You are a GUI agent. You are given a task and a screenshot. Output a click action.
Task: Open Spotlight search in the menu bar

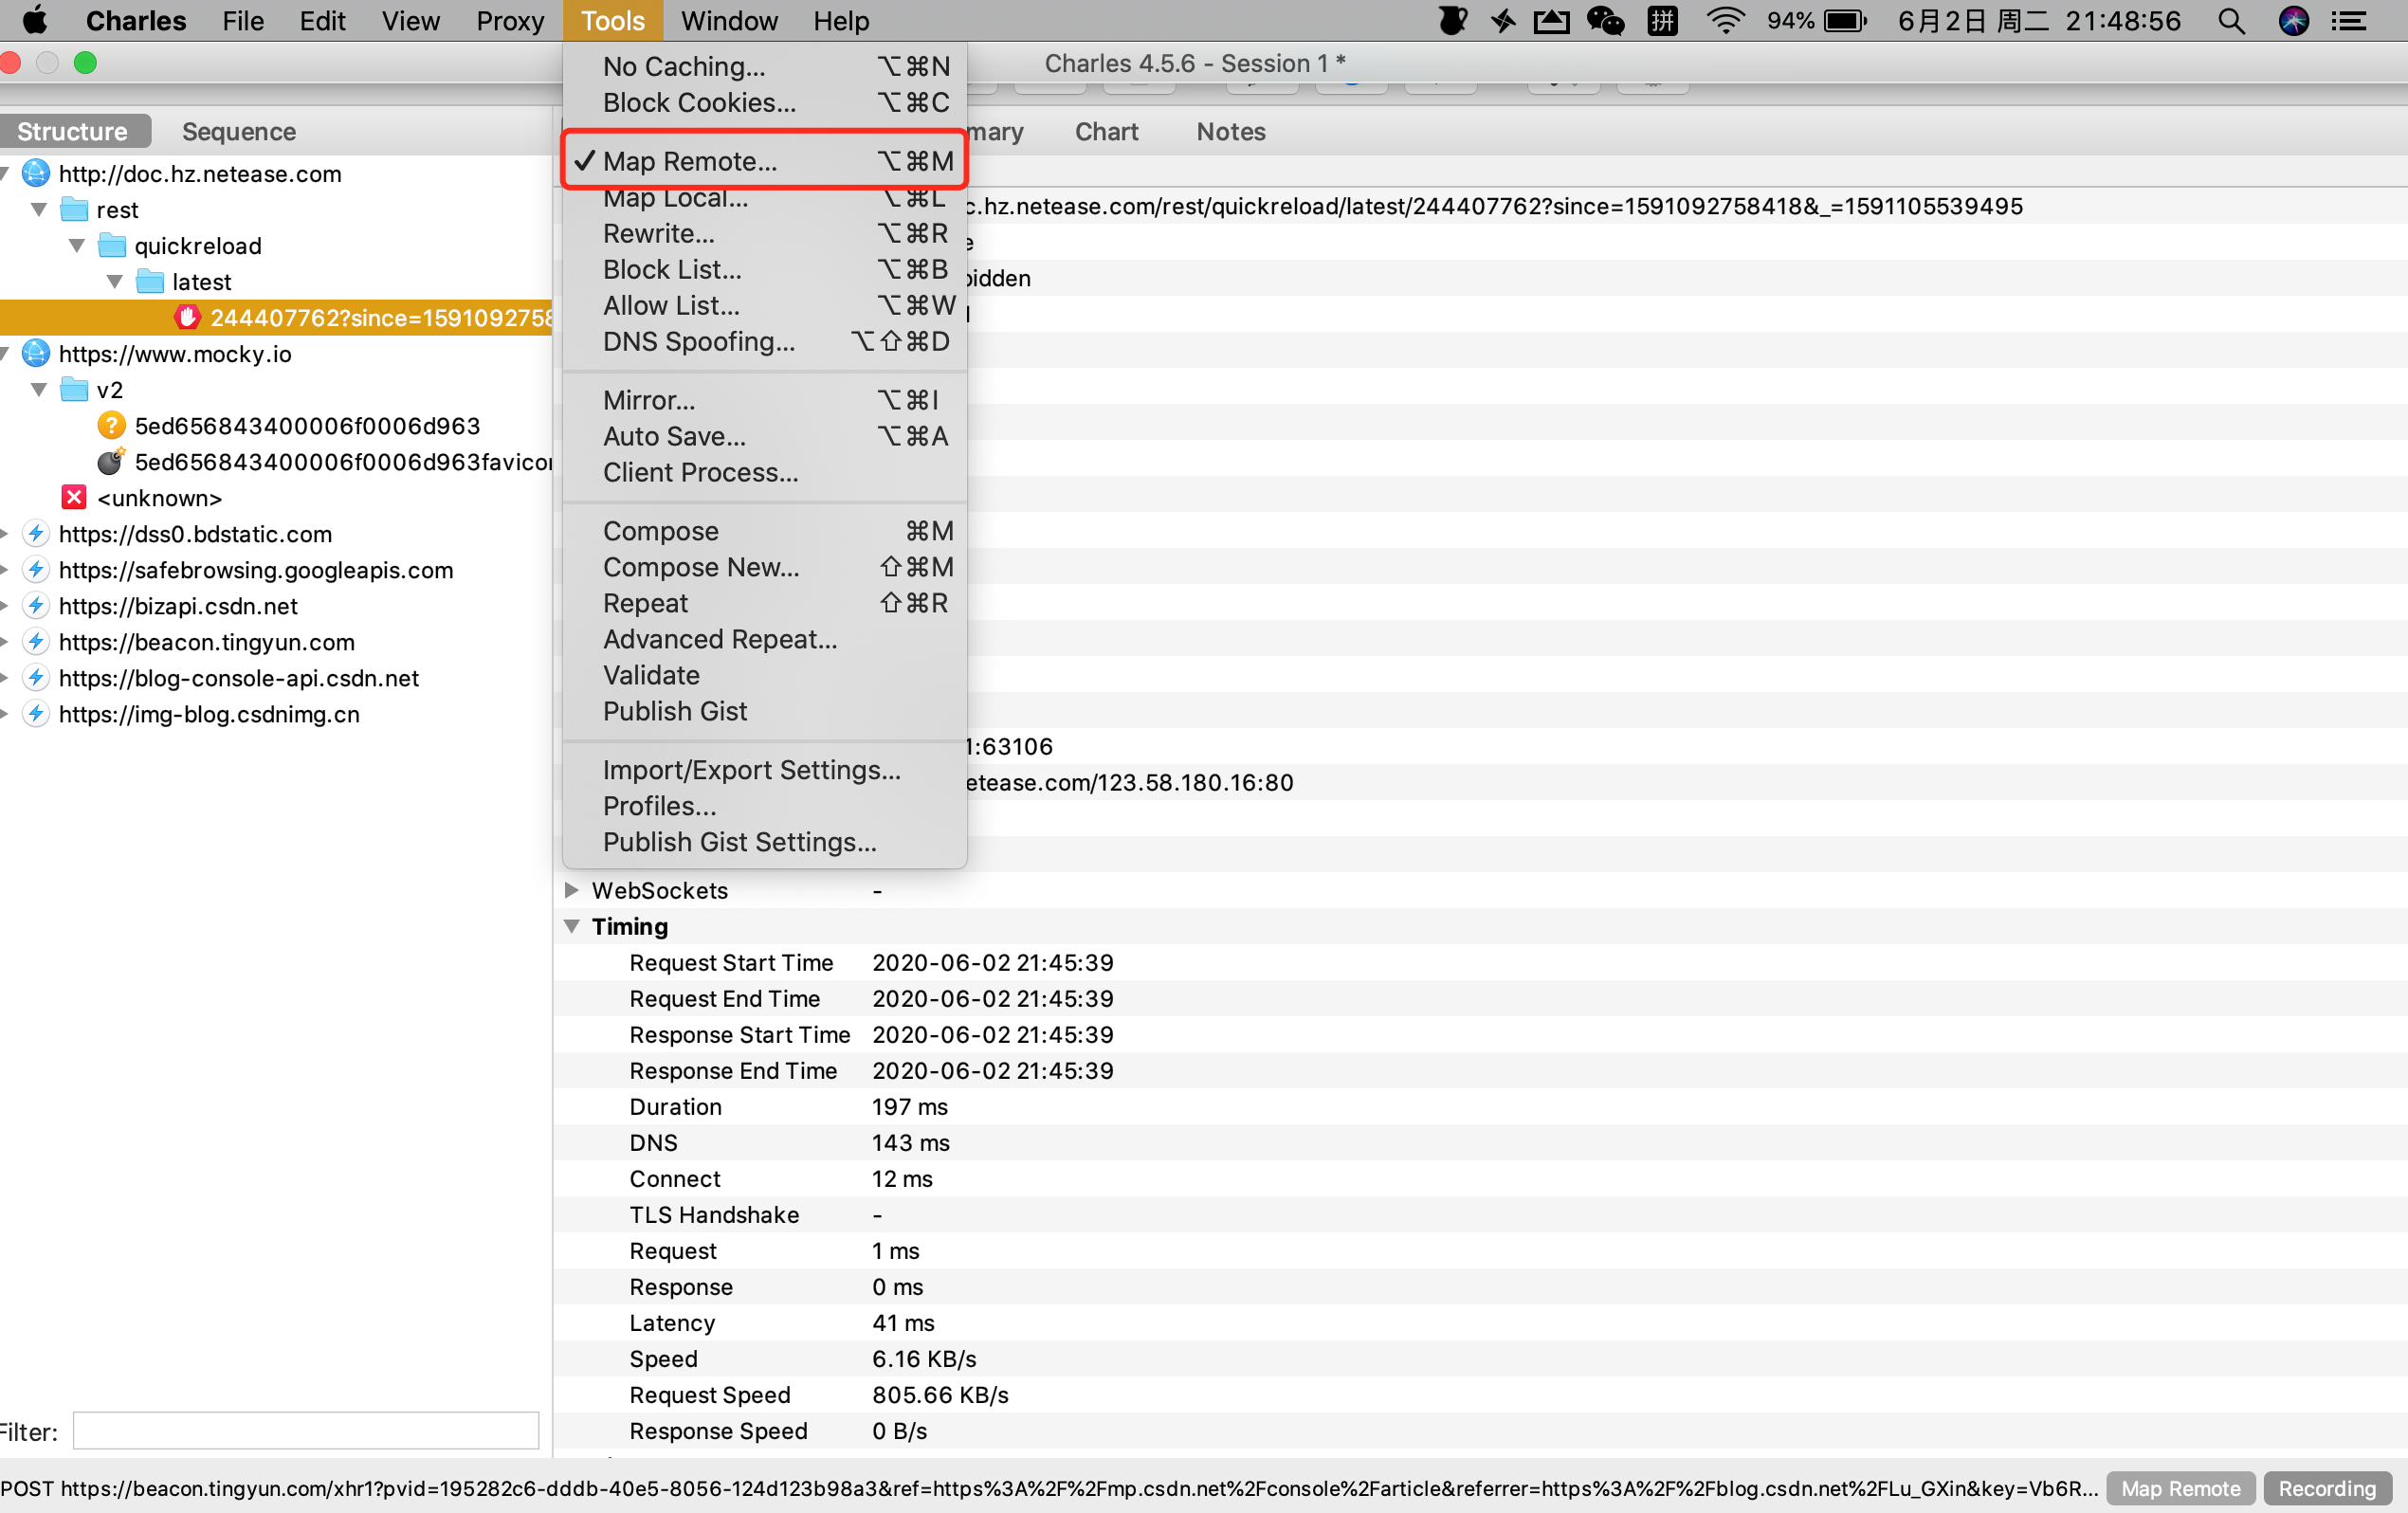pos(2231,21)
